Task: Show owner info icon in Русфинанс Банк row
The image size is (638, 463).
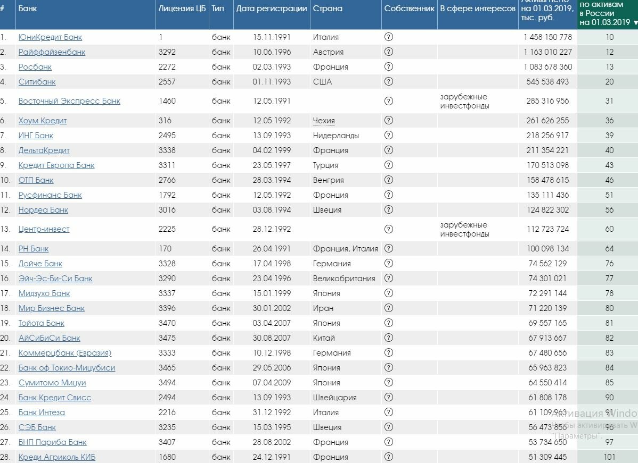Action: click(389, 195)
